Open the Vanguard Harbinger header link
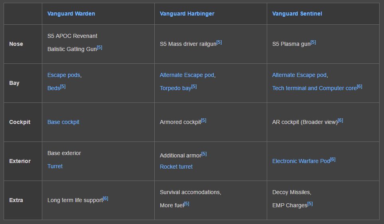Image resolution: width=384 pixels, height=224 pixels. tap(187, 14)
